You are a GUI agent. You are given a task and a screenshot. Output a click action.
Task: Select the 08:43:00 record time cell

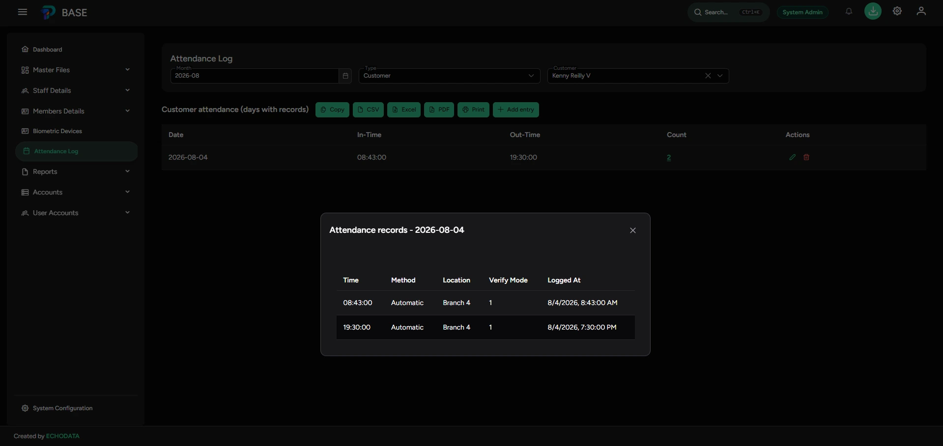point(358,303)
